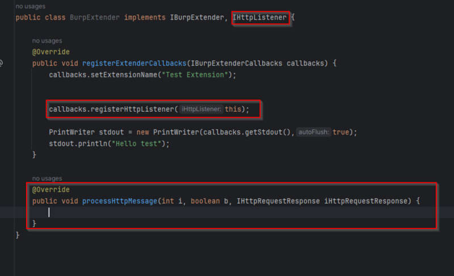The width and height of the screenshot is (454, 276).
Task: Click the autoFlush parameter inlay hint
Action: pyautogui.click(x=313, y=132)
